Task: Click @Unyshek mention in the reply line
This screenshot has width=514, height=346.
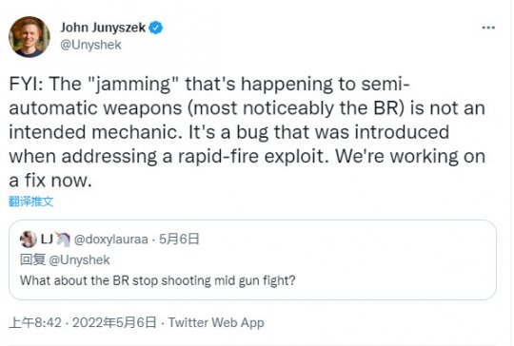Action: tap(79, 259)
